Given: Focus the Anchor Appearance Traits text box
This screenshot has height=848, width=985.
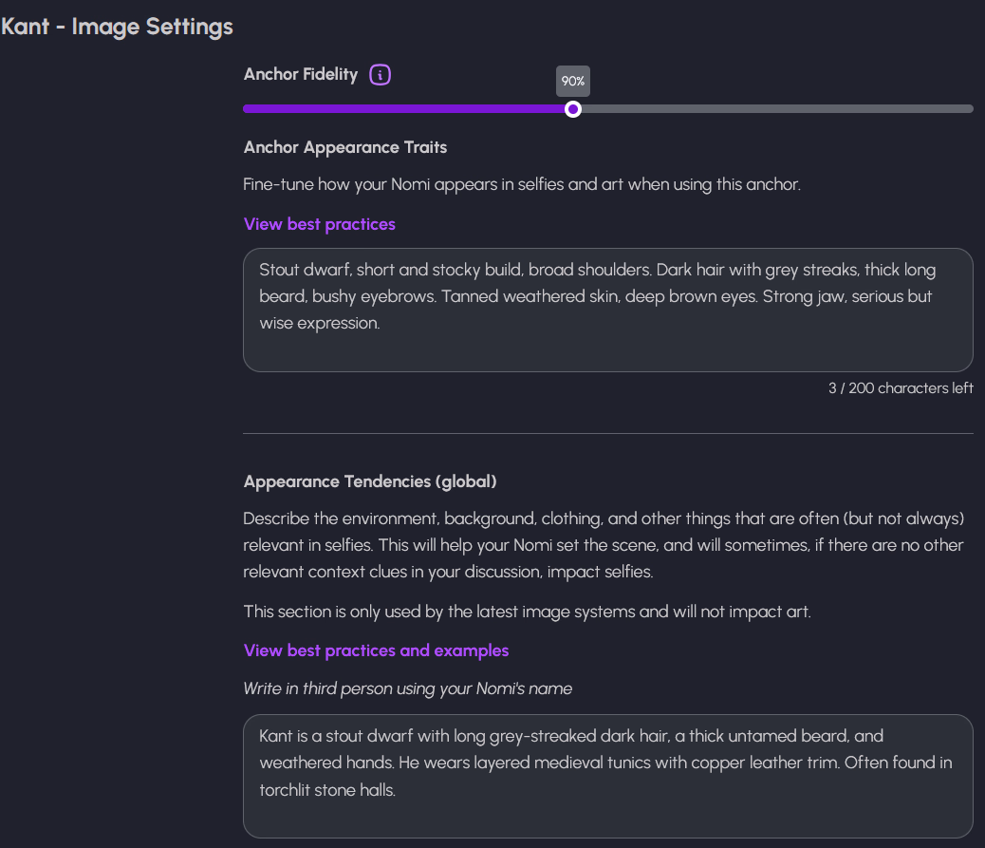Looking at the screenshot, I should tap(607, 347).
